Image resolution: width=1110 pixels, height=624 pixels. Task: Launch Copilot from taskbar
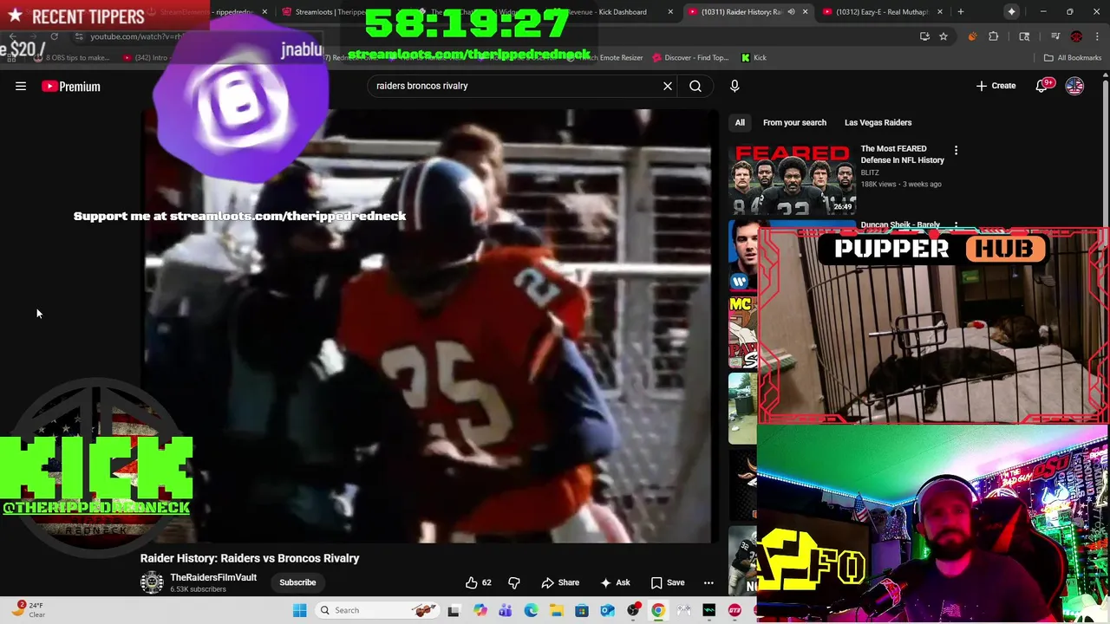pyautogui.click(x=480, y=610)
